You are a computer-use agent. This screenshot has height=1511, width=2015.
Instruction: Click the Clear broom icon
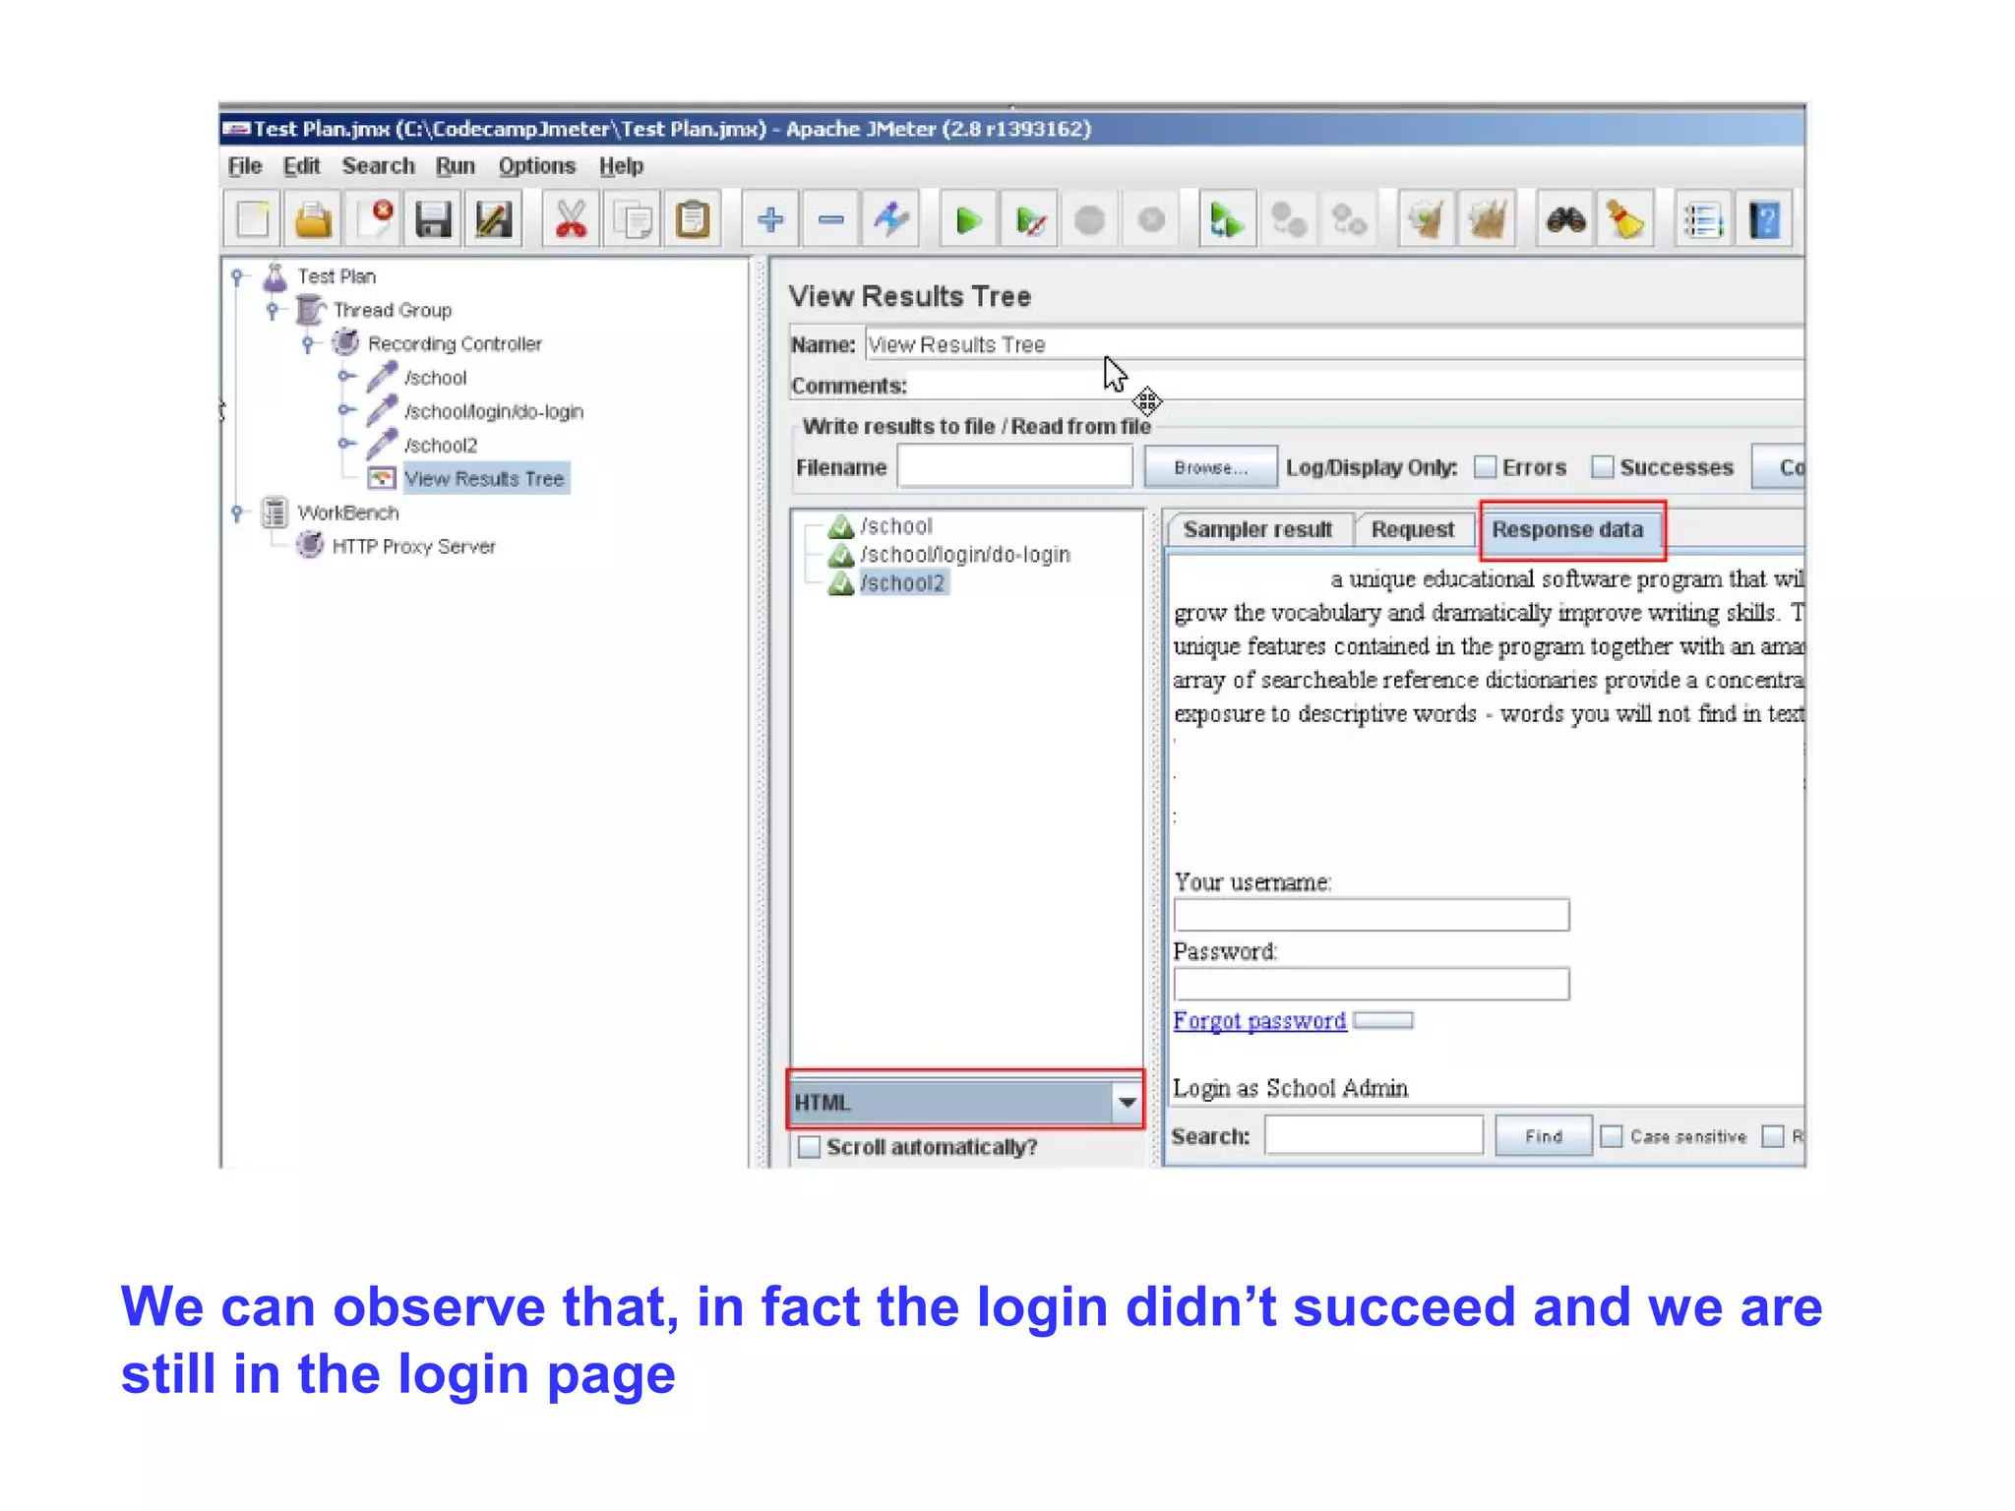point(1427,218)
